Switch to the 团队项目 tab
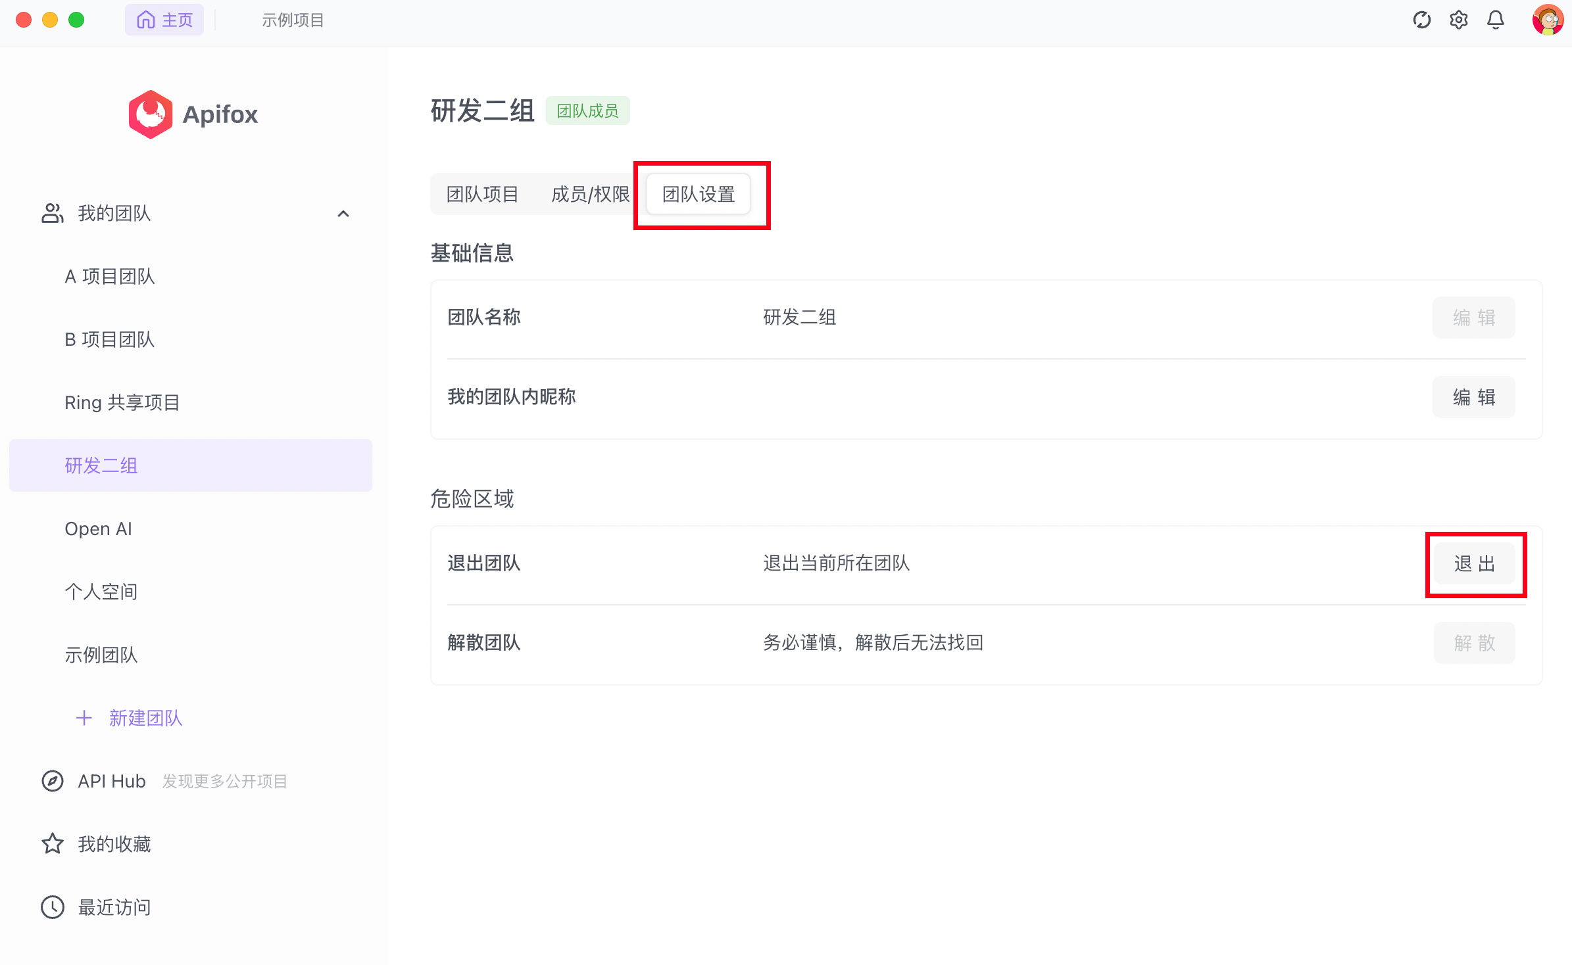1572x965 pixels. pos(482,195)
